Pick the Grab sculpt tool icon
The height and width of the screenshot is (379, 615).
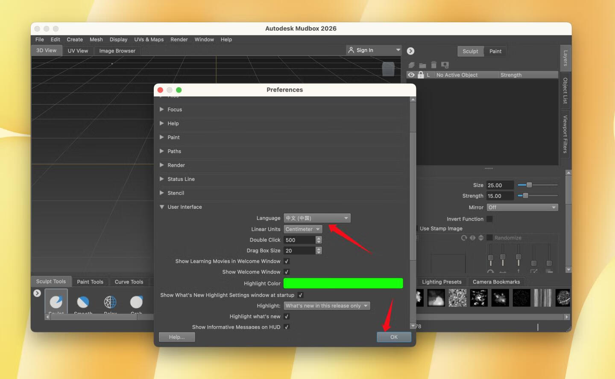pyautogui.click(x=136, y=302)
